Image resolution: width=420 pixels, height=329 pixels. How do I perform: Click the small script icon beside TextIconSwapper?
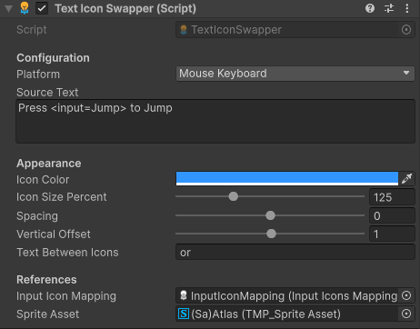point(184,30)
